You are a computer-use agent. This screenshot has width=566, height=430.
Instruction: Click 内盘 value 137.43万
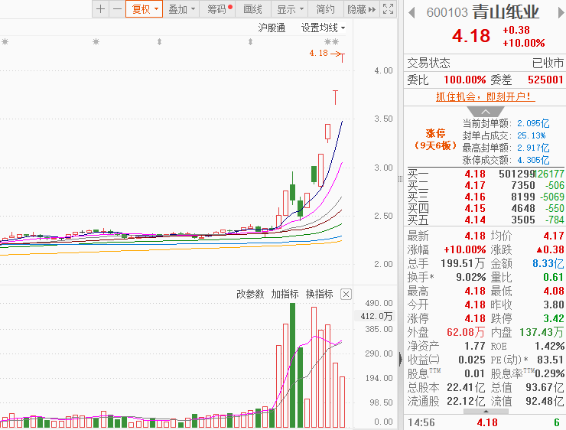[542, 332]
